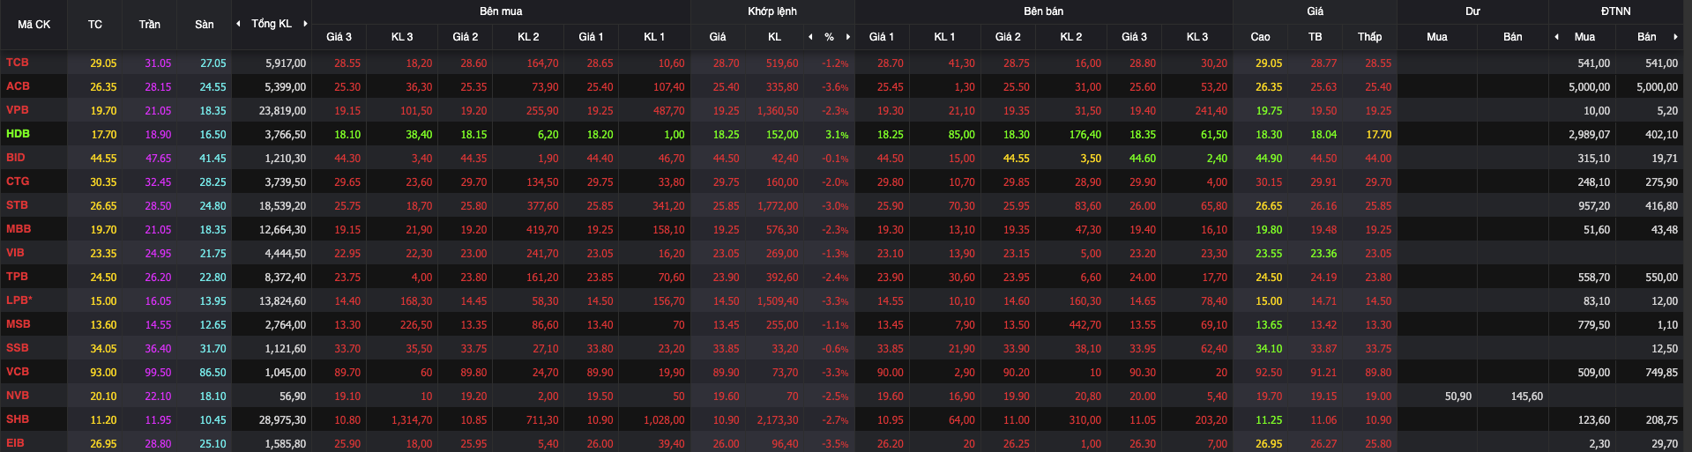Click NVB Dư Bán value 145,60
Viewport: 1692px width, 452px height.
click(x=1527, y=396)
